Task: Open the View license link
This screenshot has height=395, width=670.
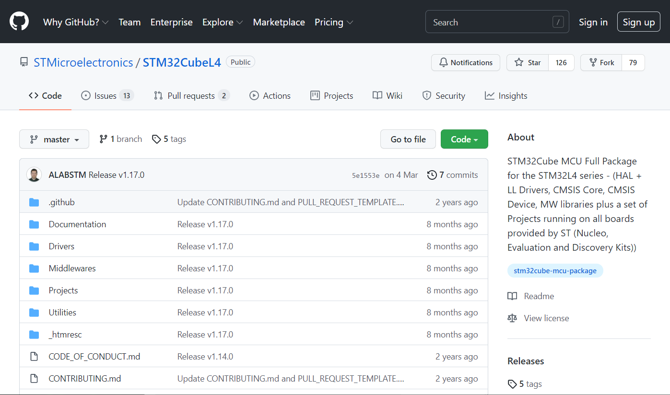Action: (546, 318)
